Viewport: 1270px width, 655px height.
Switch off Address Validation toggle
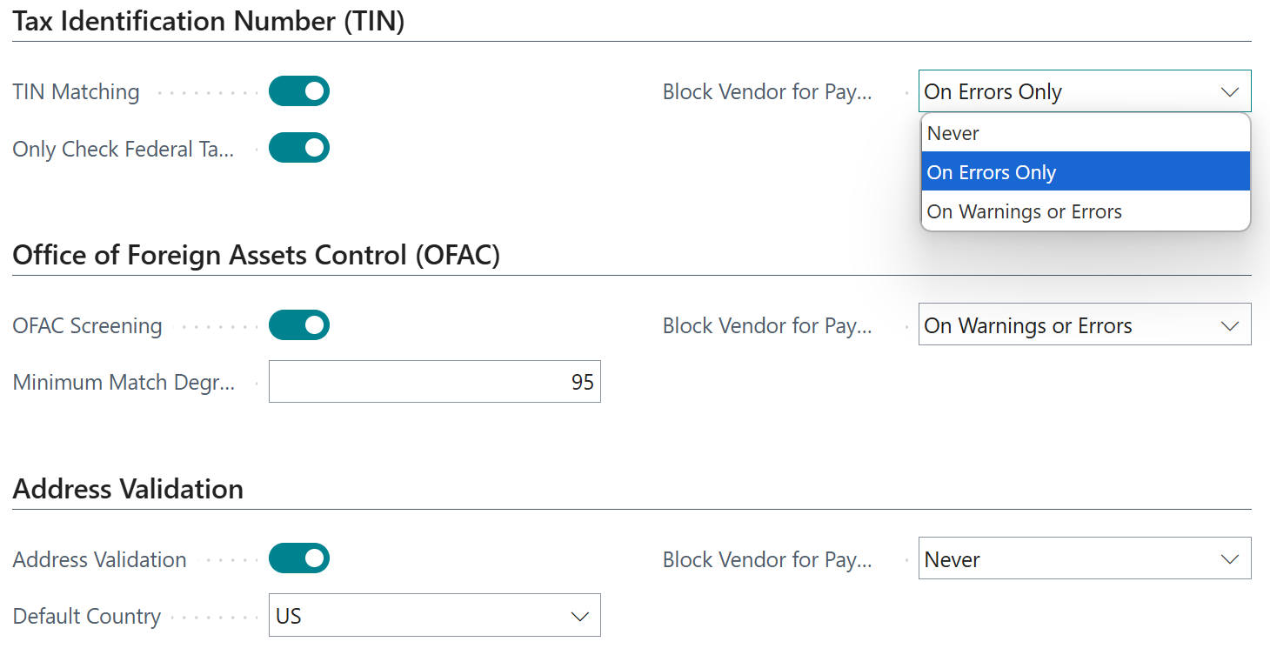point(298,559)
